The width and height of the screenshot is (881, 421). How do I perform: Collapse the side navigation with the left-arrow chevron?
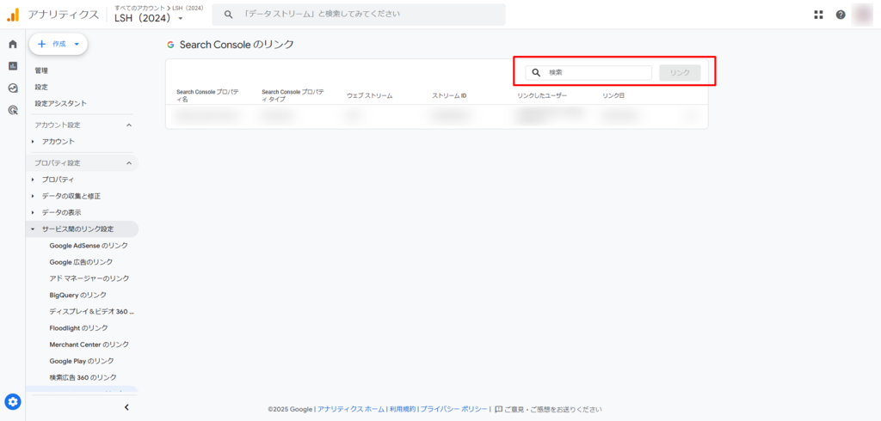pyautogui.click(x=126, y=407)
